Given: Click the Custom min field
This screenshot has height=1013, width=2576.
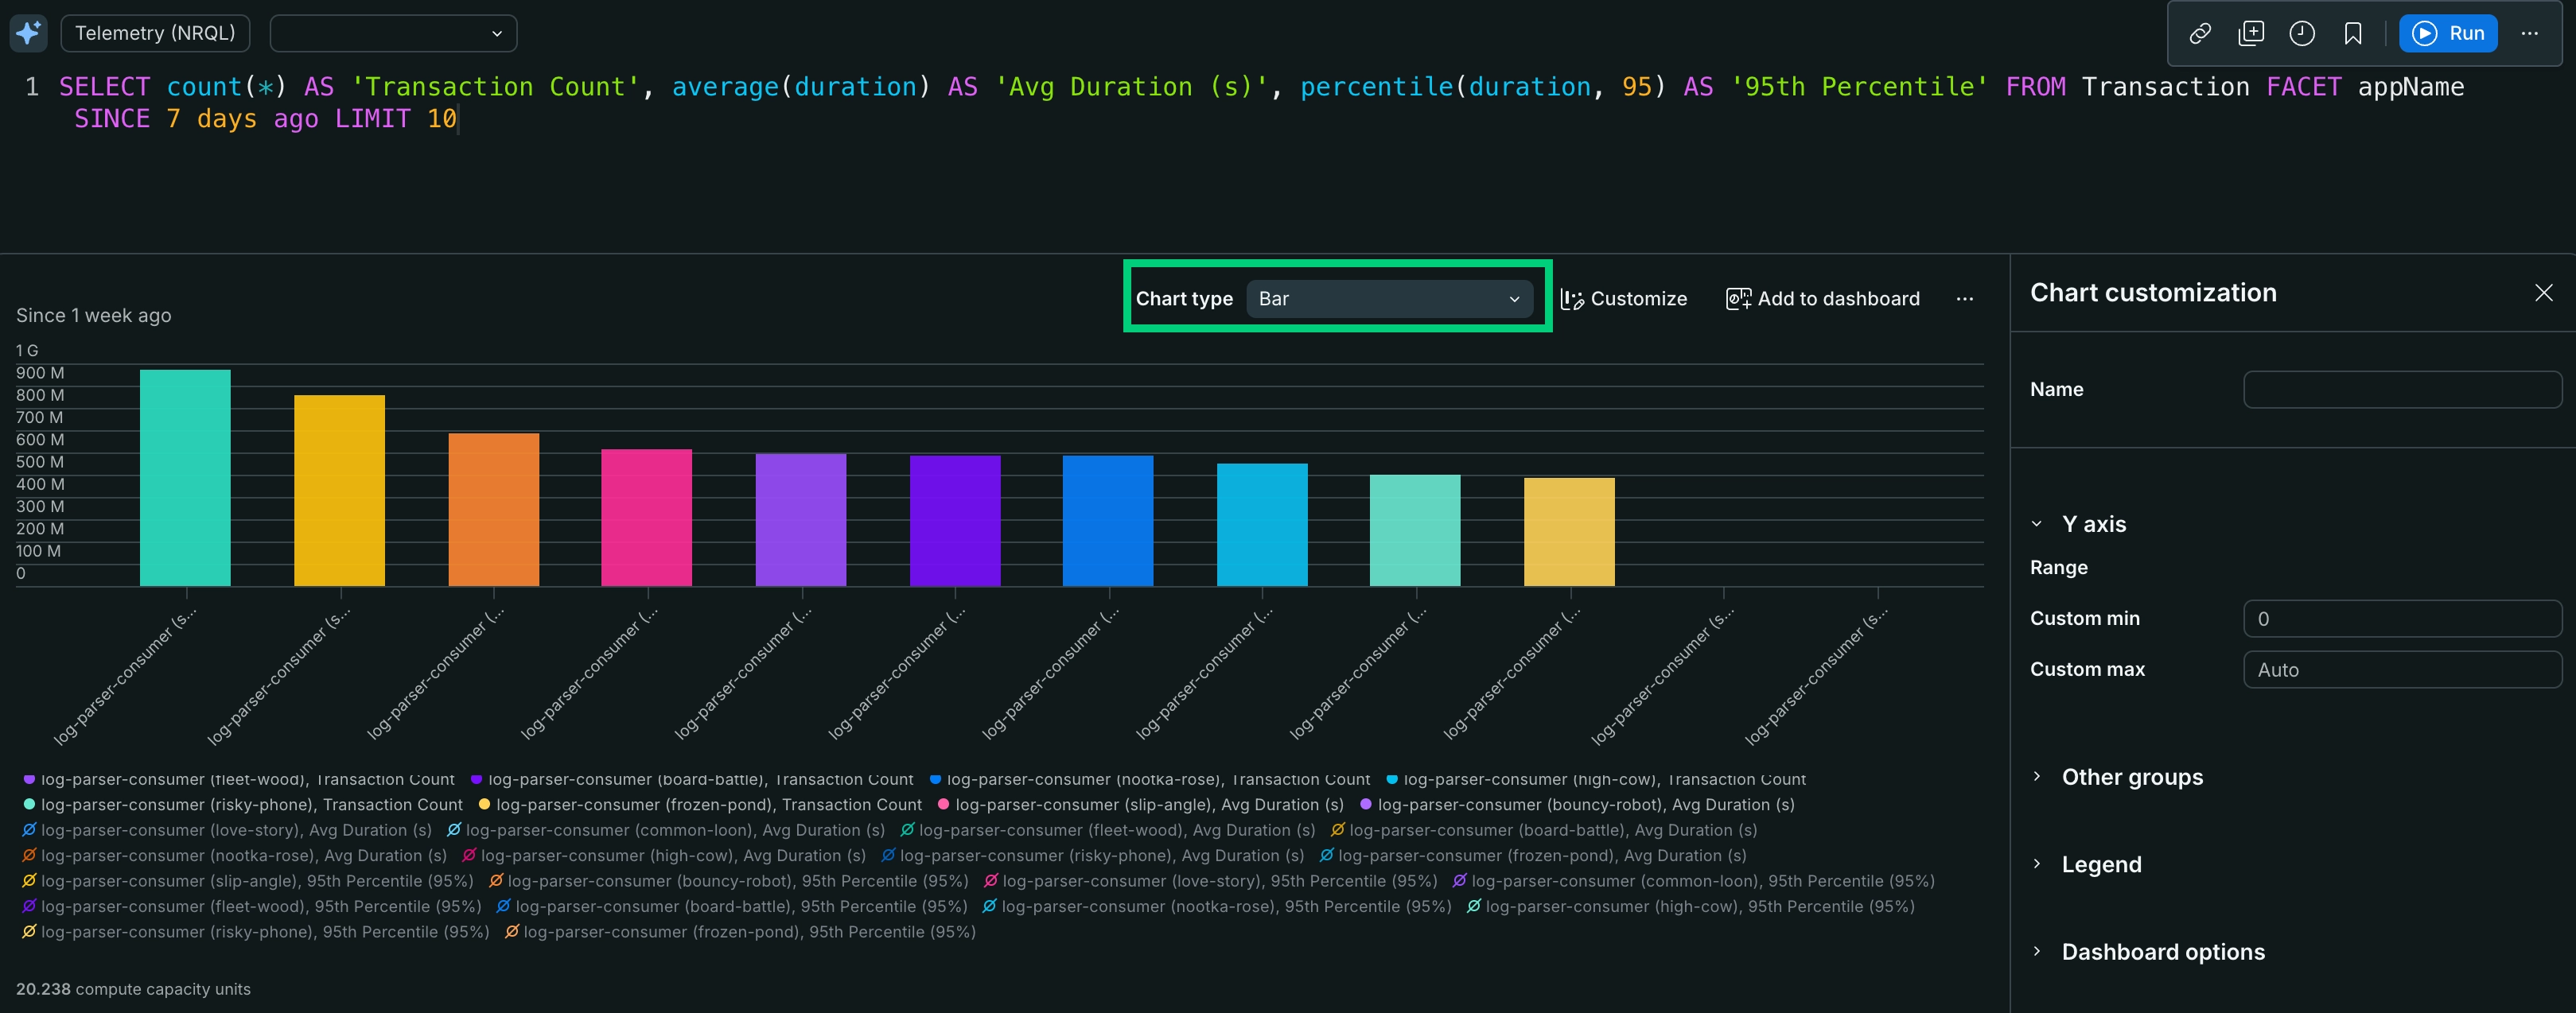Looking at the screenshot, I should coord(2402,619).
